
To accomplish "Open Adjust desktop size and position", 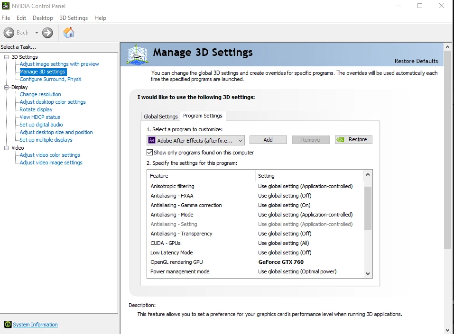I will pyautogui.click(x=56, y=132).
